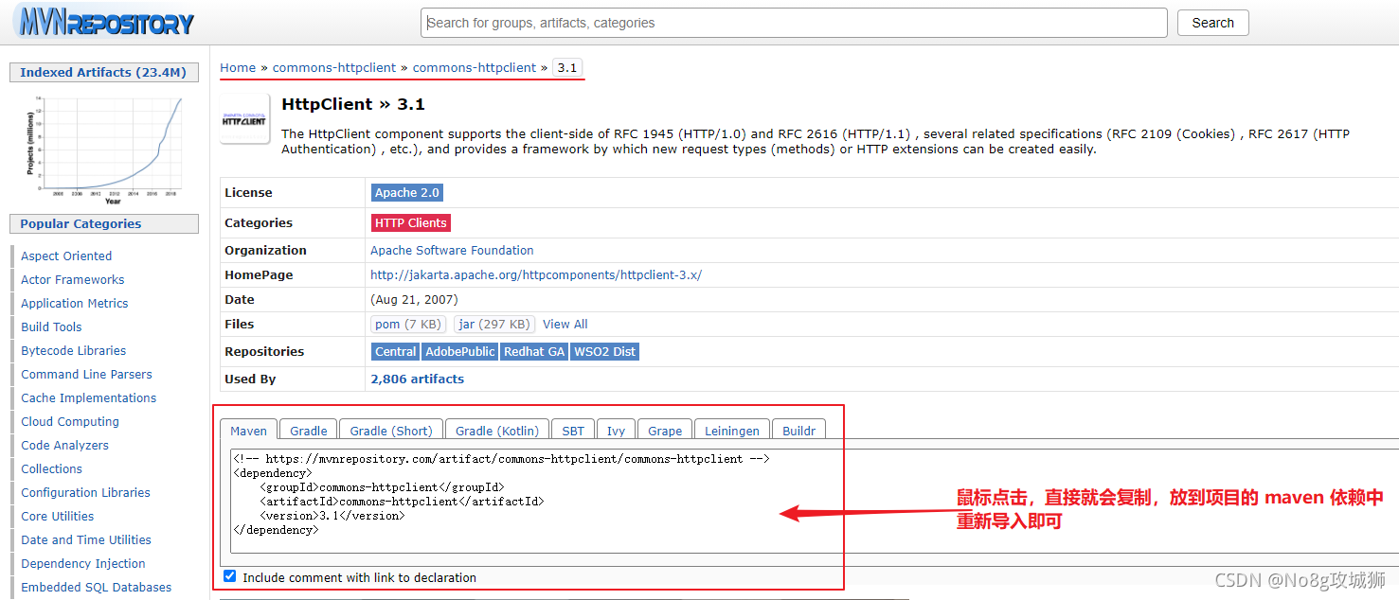
Task: Click the HTTP Clients category tag
Action: [x=411, y=222]
